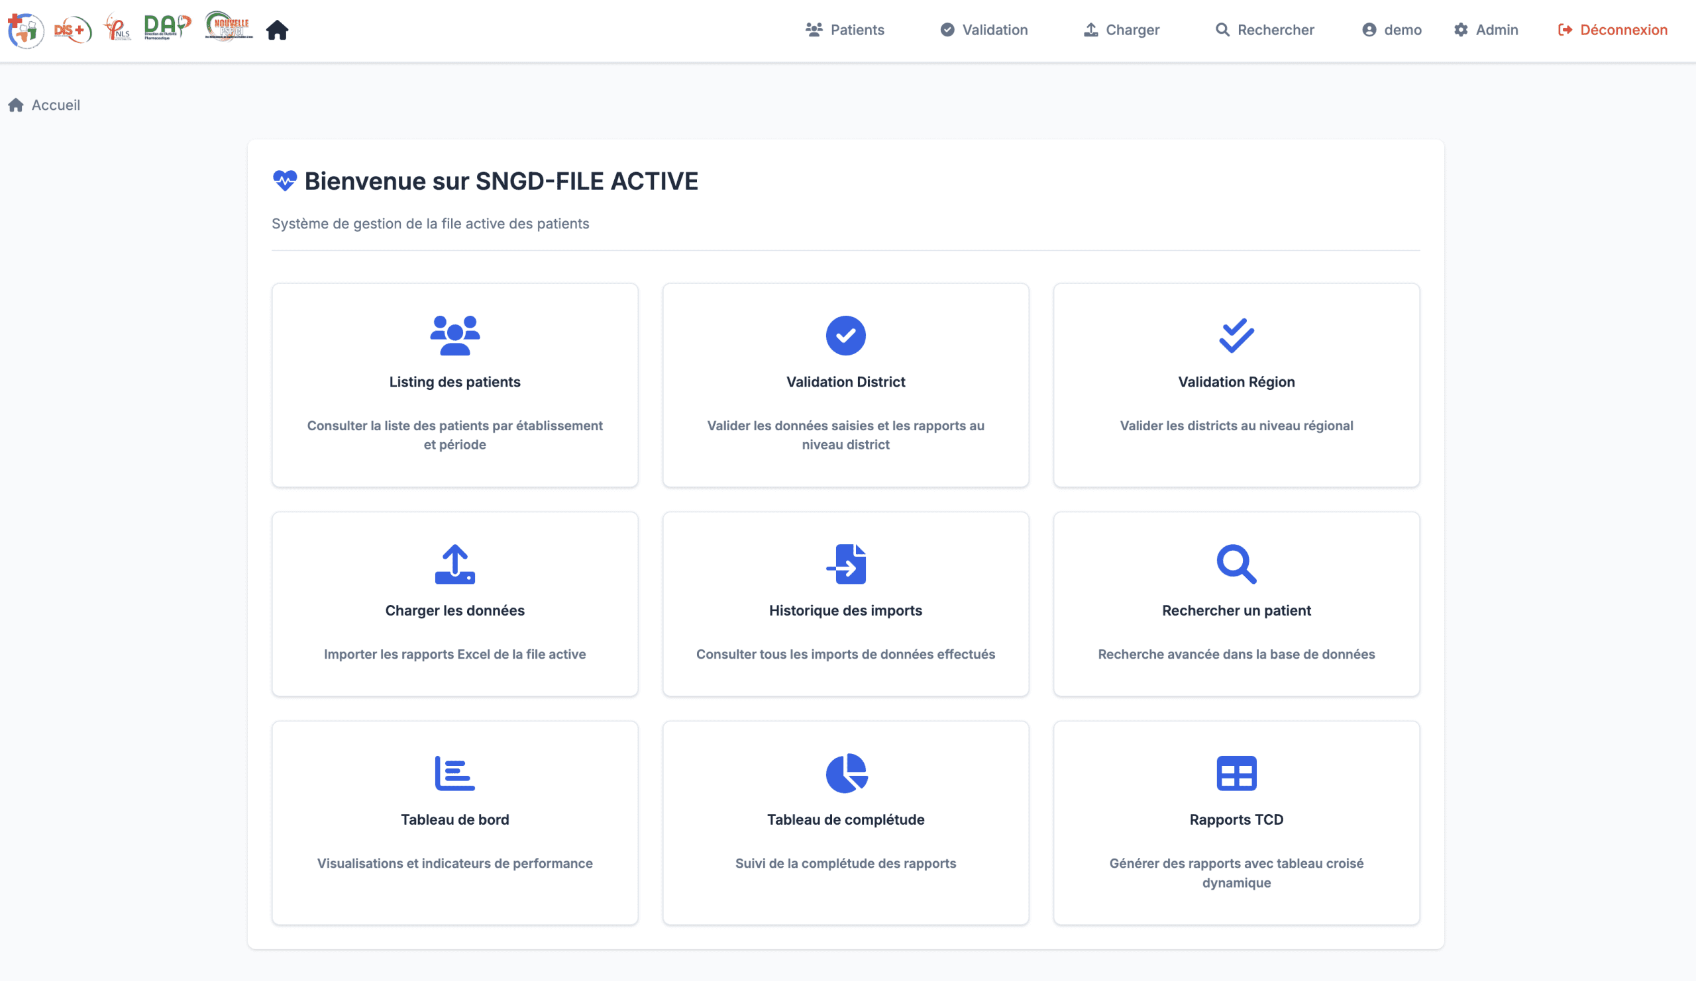Open the Validation menu item
The width and height of the screenshot is (1696, 981).
point(983,30)
